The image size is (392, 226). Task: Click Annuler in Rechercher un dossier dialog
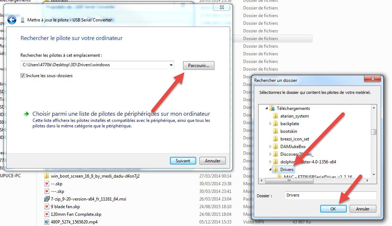pos(362,209)
